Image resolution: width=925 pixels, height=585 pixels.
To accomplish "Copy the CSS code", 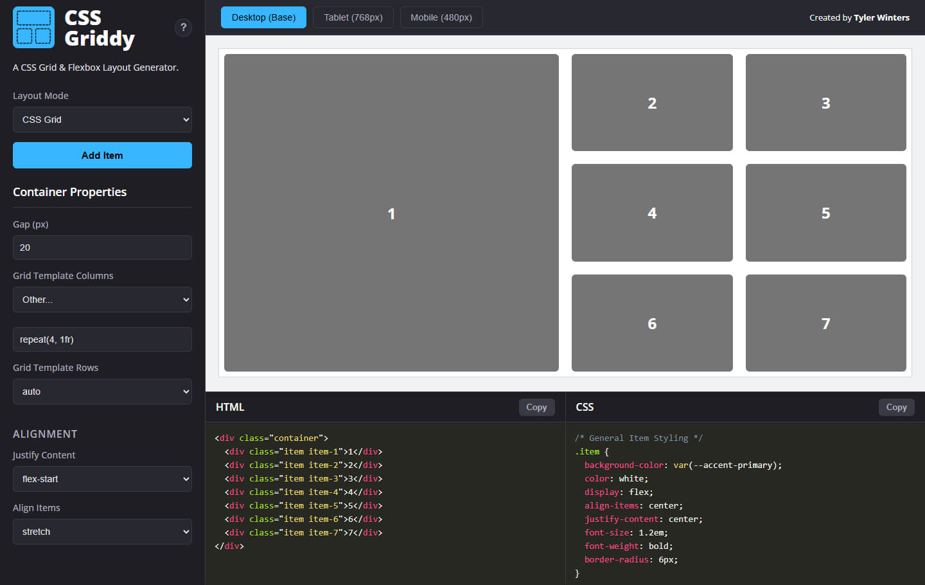I will click(x=896, y=407).
